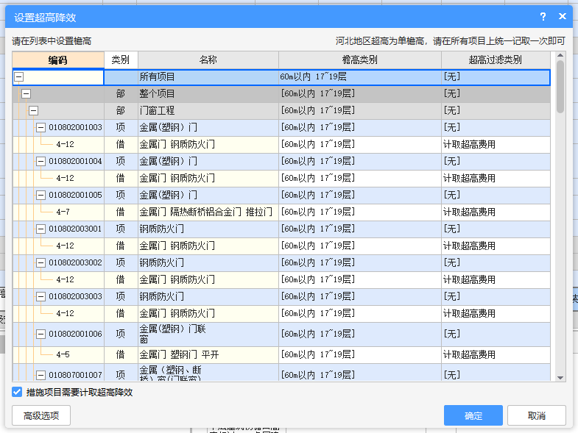Click the 檐高类别 column header
578x433 pixels.
360,60
